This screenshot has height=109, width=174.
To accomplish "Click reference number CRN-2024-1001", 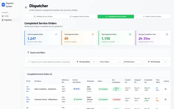I will 64,89.
